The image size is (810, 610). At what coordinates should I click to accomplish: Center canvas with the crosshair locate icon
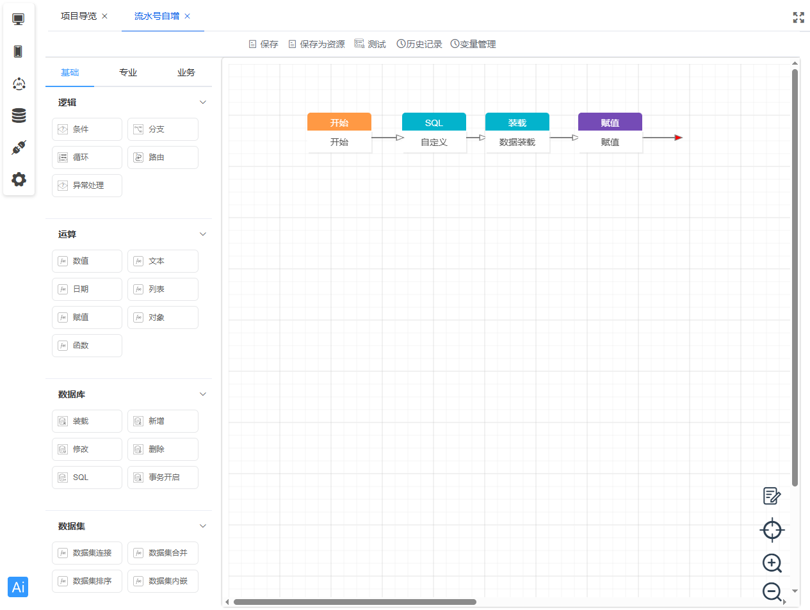(x=772, y=530)
